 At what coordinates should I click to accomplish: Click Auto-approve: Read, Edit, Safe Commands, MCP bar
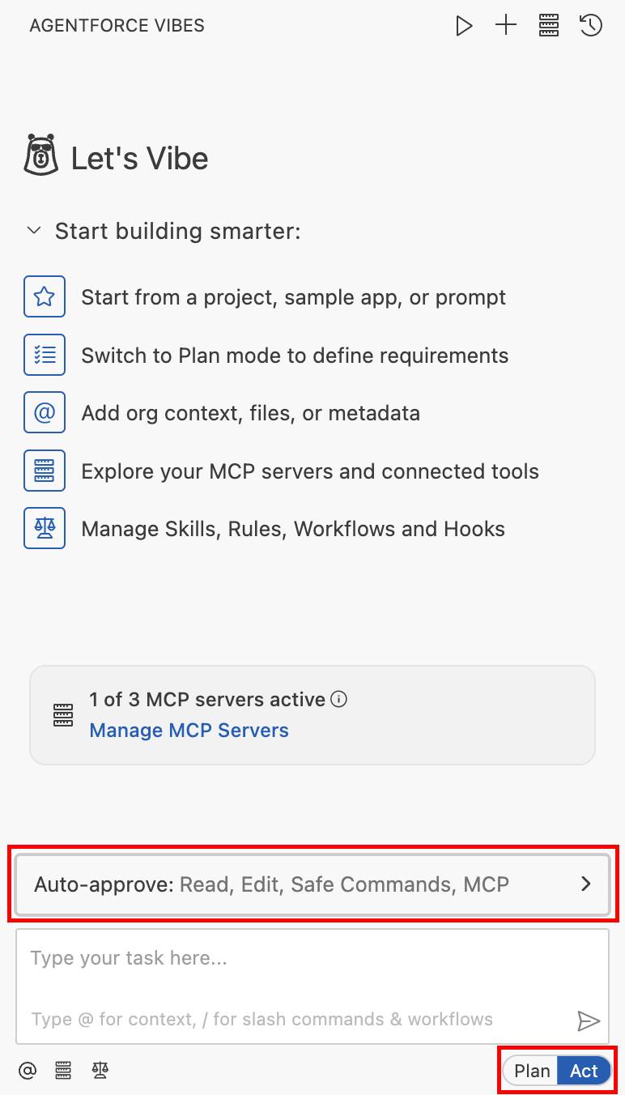pyautogui.click(x=312, y=884)
